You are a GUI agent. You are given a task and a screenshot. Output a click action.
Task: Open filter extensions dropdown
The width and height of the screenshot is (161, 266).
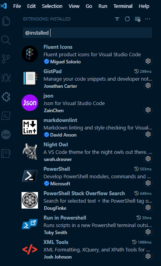[x=117, y=19]
